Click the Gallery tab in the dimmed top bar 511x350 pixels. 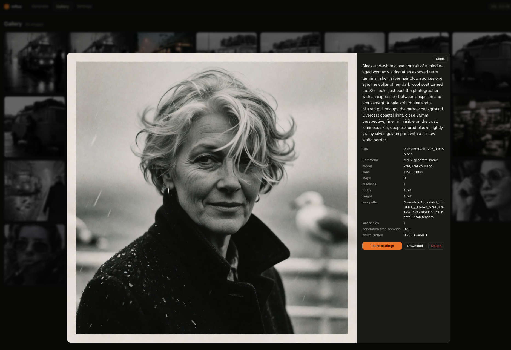click(x=62, y=6)
